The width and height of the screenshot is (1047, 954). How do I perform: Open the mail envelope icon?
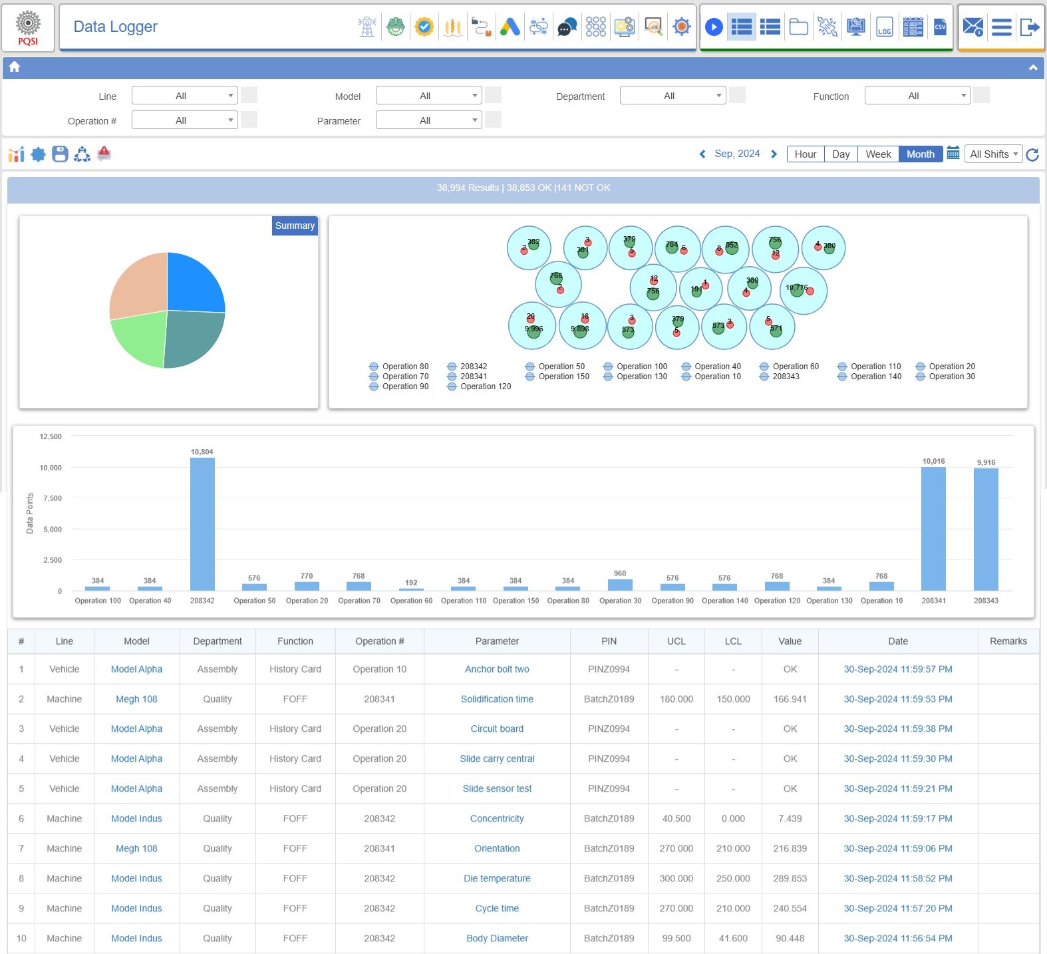click(972, 27)
